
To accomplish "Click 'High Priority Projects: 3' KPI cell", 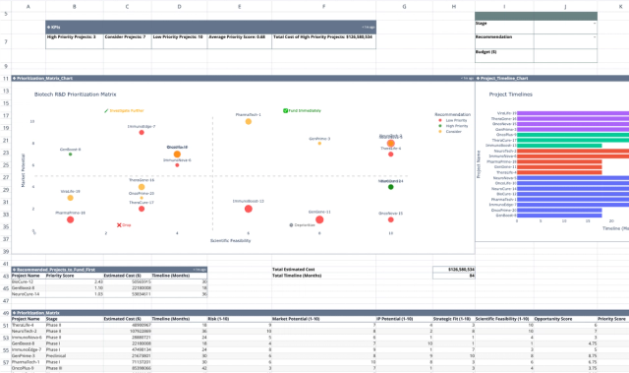I will (75, 41).
